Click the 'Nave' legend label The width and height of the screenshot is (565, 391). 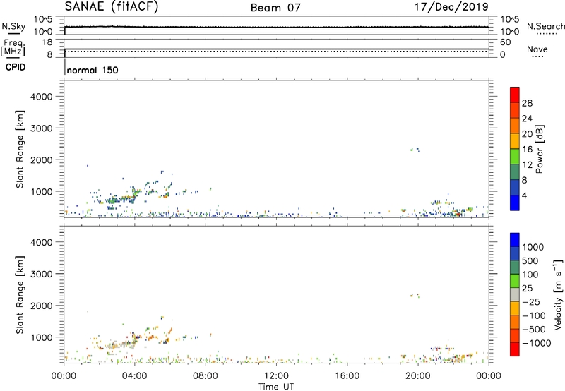point(537,49)
